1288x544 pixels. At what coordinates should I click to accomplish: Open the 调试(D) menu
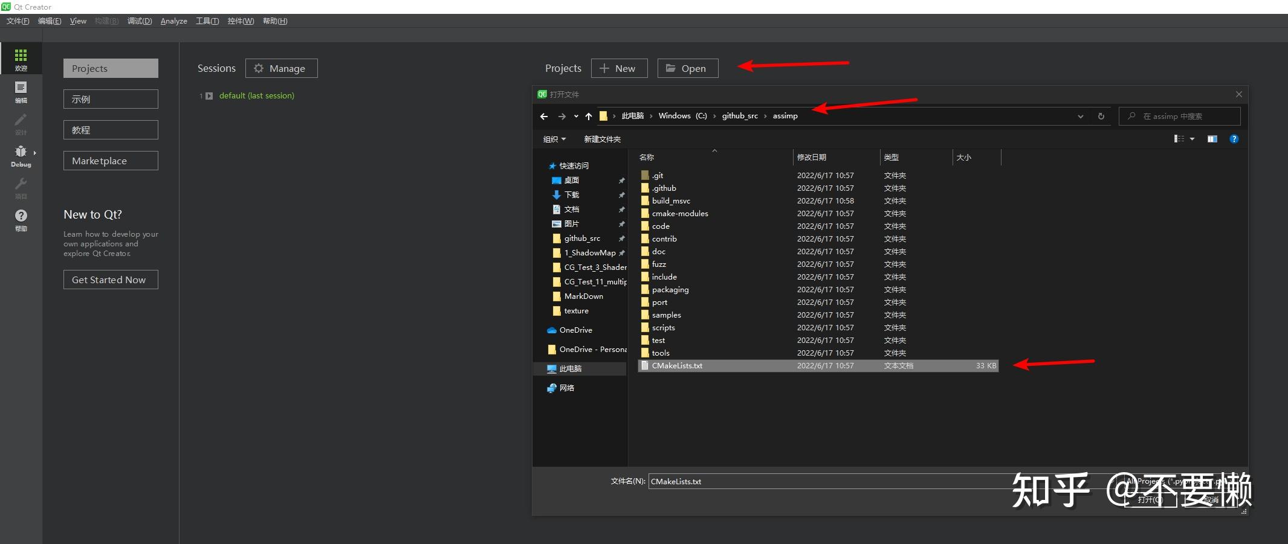140,21
